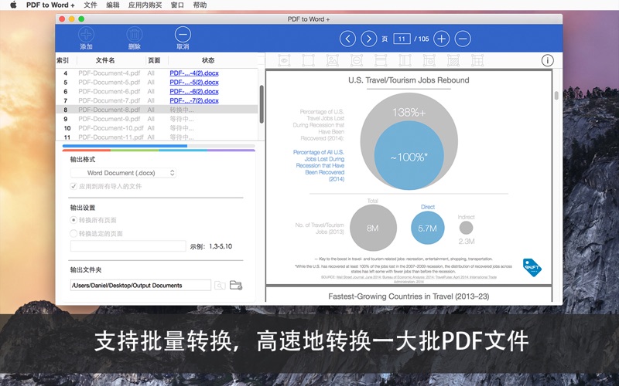Open the PDF to Word + app menu

click(x=50, y=5)
